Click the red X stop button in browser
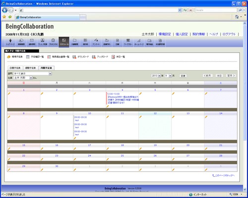Image resolution: width=248 pixels, height=198 pixels. (x=190, y=10)
